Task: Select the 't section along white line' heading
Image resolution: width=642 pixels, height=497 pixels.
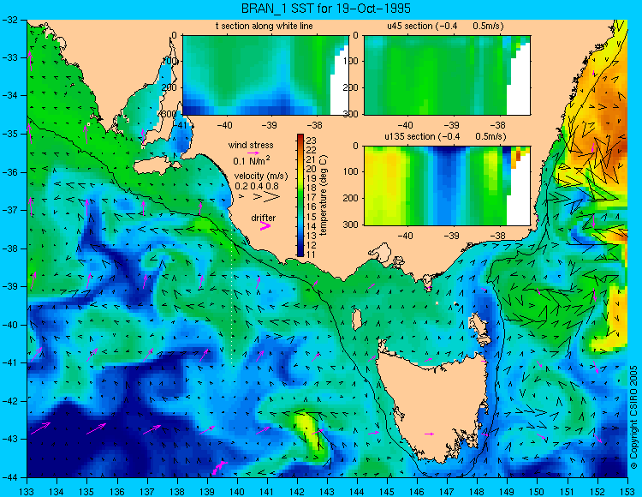Action: coord(265,27)
